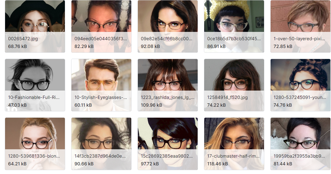Click the 0ce18b5d7b3cb530f45 image card
The image size is (331, 174).
point(234,26)
